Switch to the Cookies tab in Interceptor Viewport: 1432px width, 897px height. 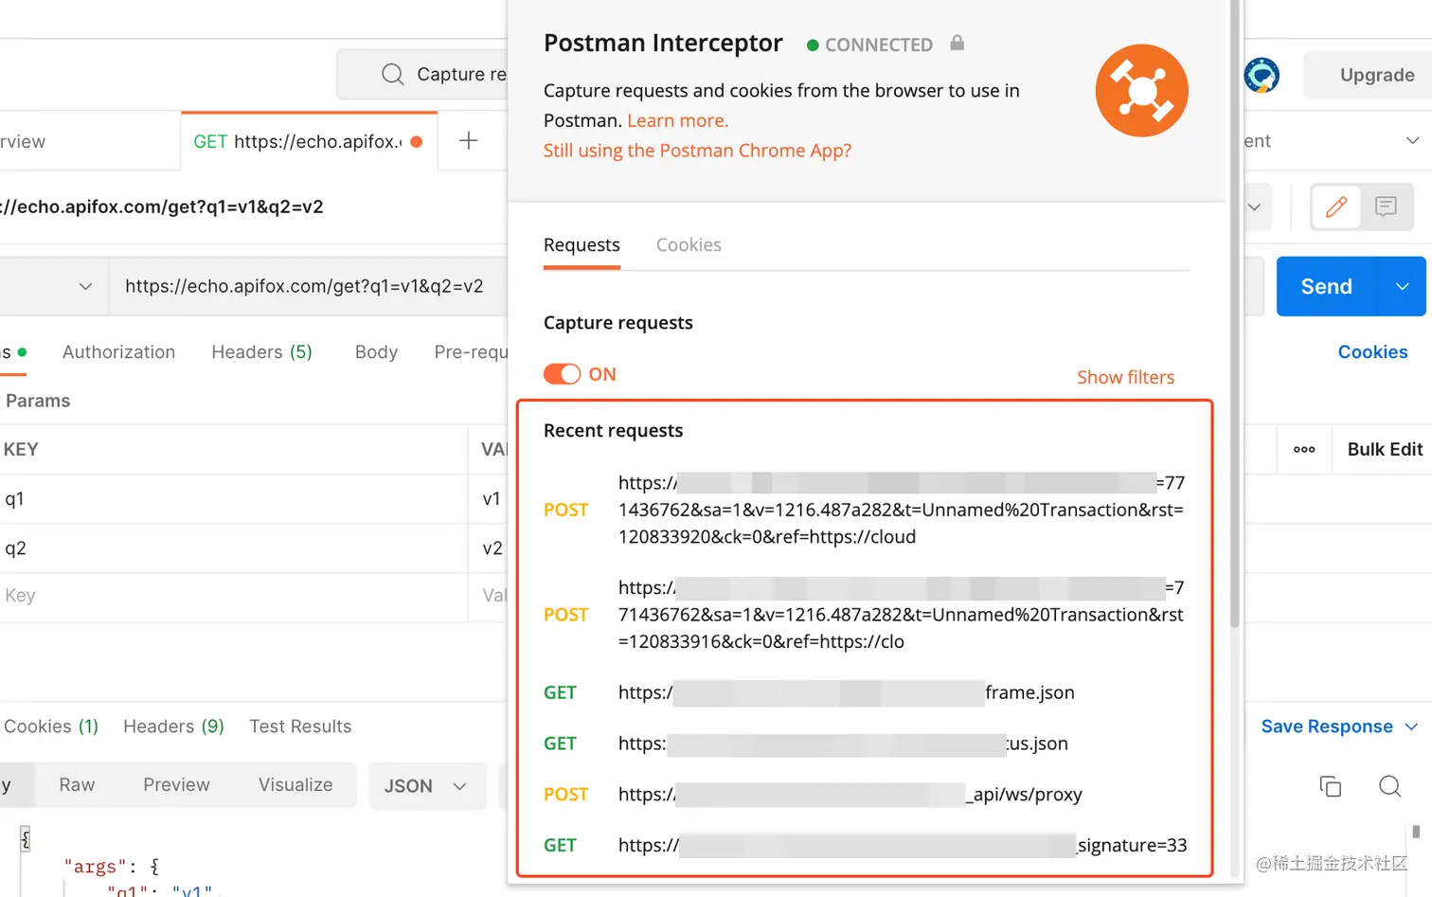tap(689, 244)
